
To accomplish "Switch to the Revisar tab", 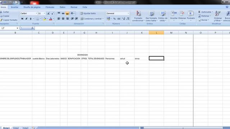I will point(74,7).
